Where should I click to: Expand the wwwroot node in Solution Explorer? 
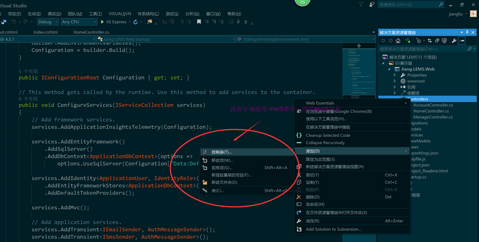coord(395,81)
